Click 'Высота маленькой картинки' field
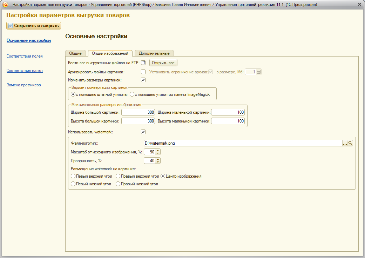 (x=228, y=121)
